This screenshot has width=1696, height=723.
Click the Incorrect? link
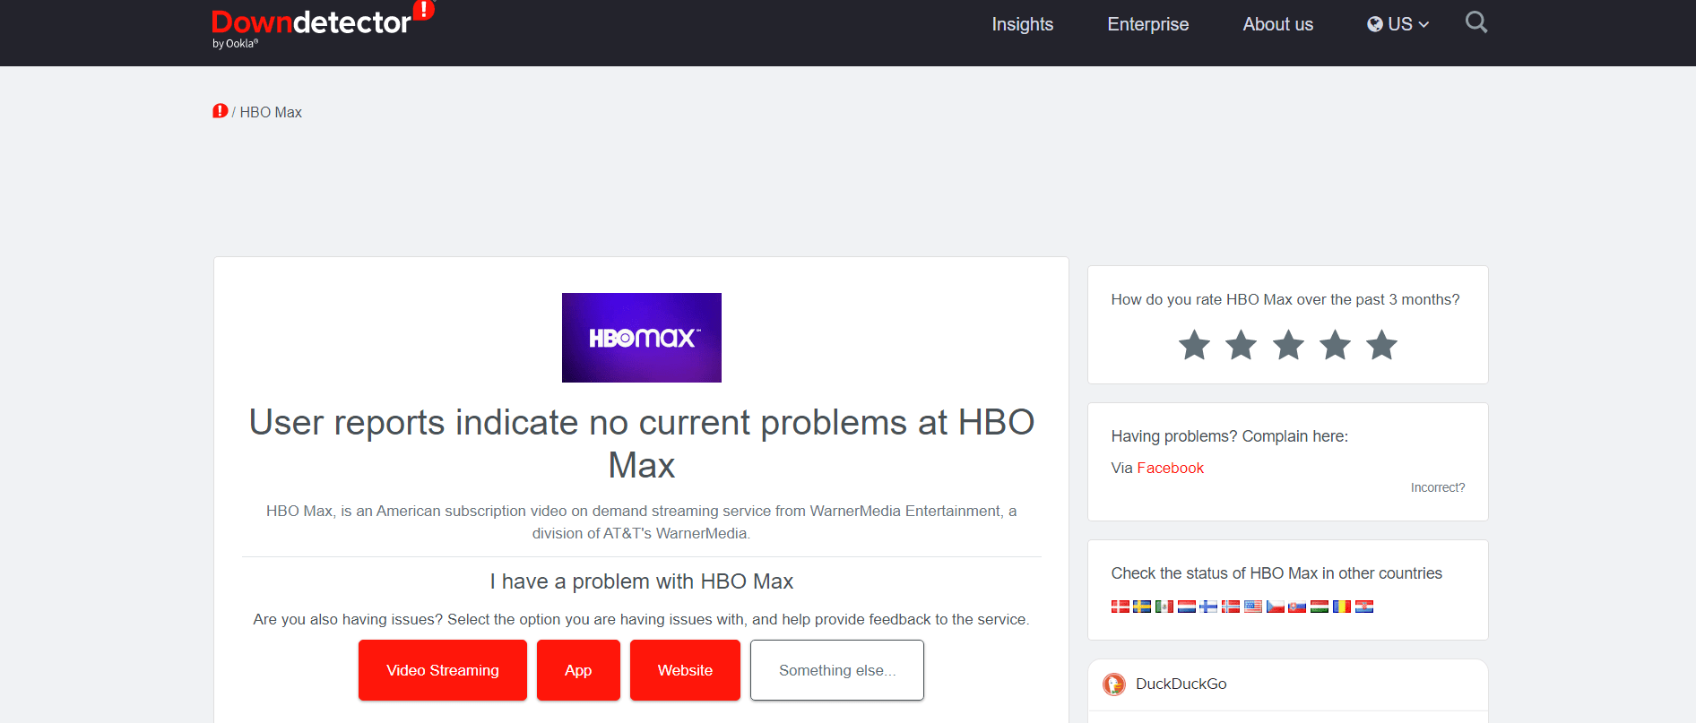(x=1438, y=487)
